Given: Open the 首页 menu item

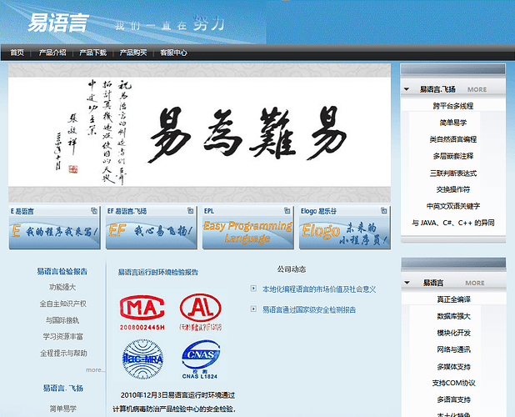Looking at the screenshot, I should pos(17,53).
